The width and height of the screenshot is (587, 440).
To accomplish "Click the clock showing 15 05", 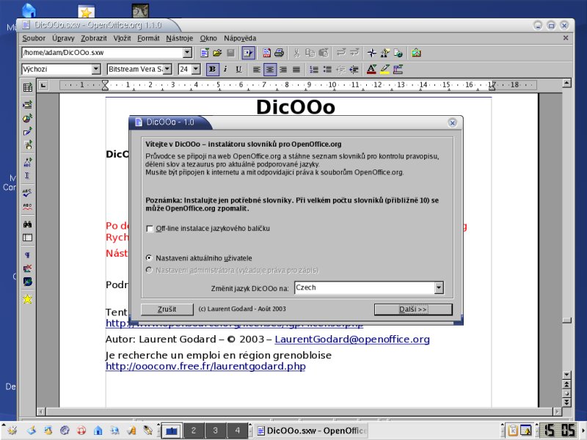I will [559, 430].
